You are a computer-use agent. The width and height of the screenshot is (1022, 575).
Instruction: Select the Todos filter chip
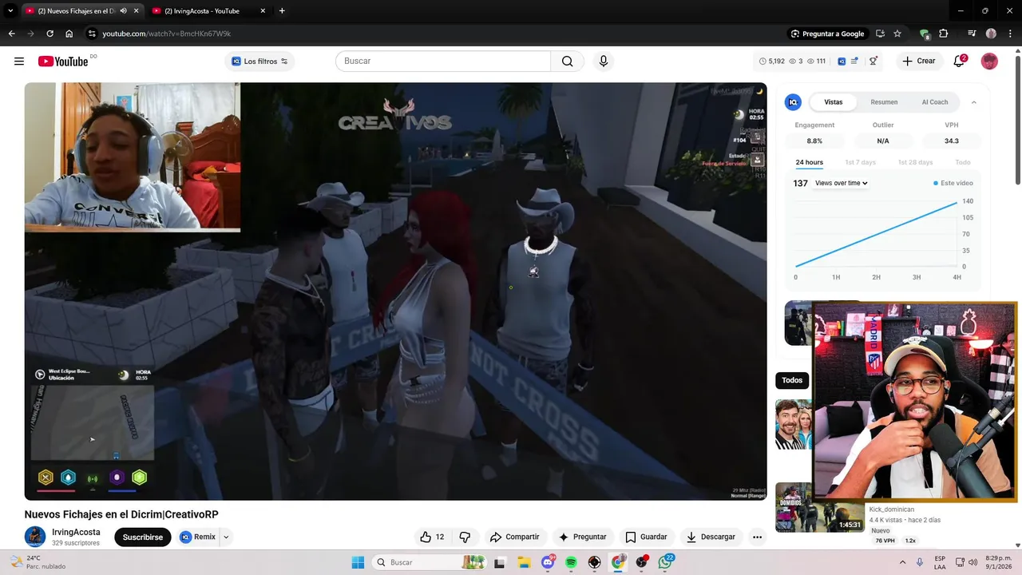[792, 380]
